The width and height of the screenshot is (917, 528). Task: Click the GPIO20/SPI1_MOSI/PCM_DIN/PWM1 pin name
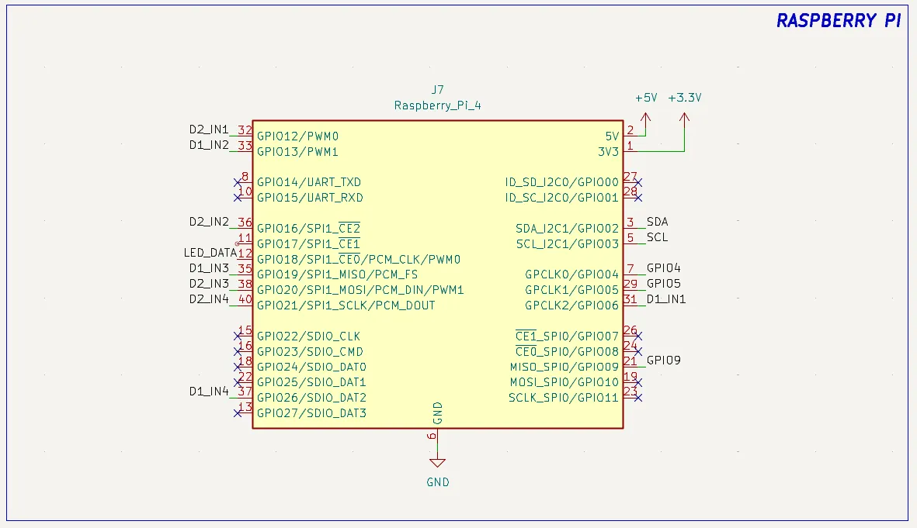[x=360, y=290]
